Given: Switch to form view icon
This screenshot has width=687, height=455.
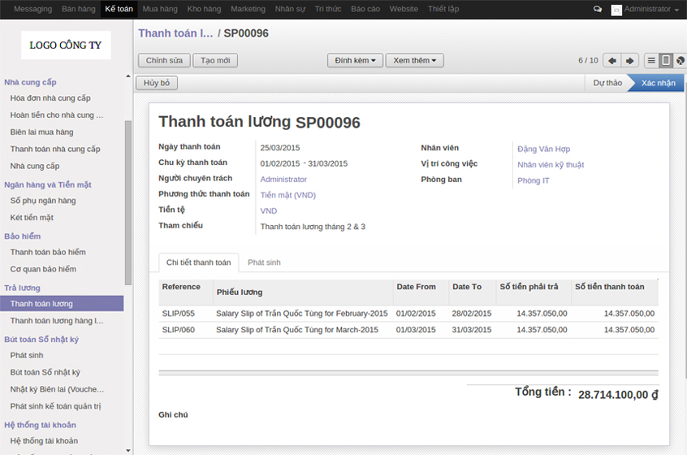Looking at the screenshot, I should pyautogui.click(x=666, y=61).
